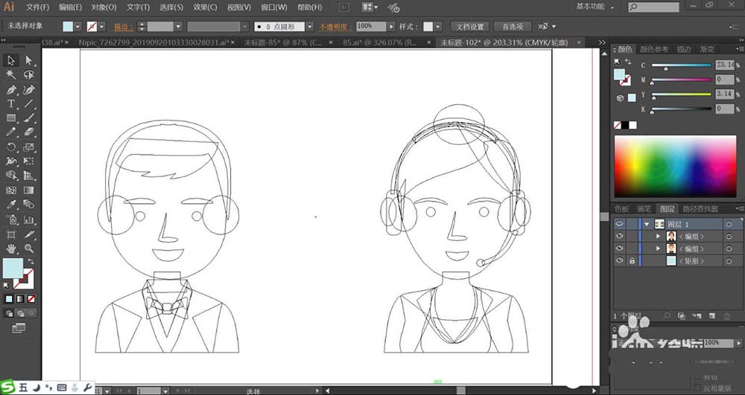
Task: Select the Artboard tool
Action: click(11, 234)
